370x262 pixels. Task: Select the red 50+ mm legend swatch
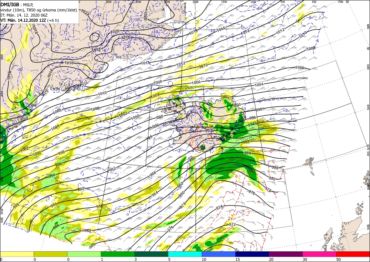tap(353, 254)
